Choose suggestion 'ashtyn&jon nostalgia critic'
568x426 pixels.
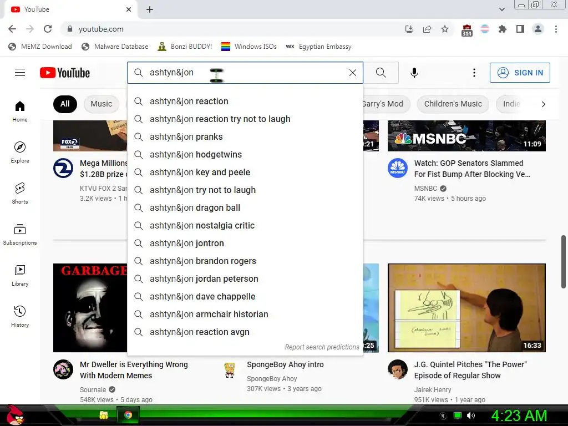click(245, 225)
